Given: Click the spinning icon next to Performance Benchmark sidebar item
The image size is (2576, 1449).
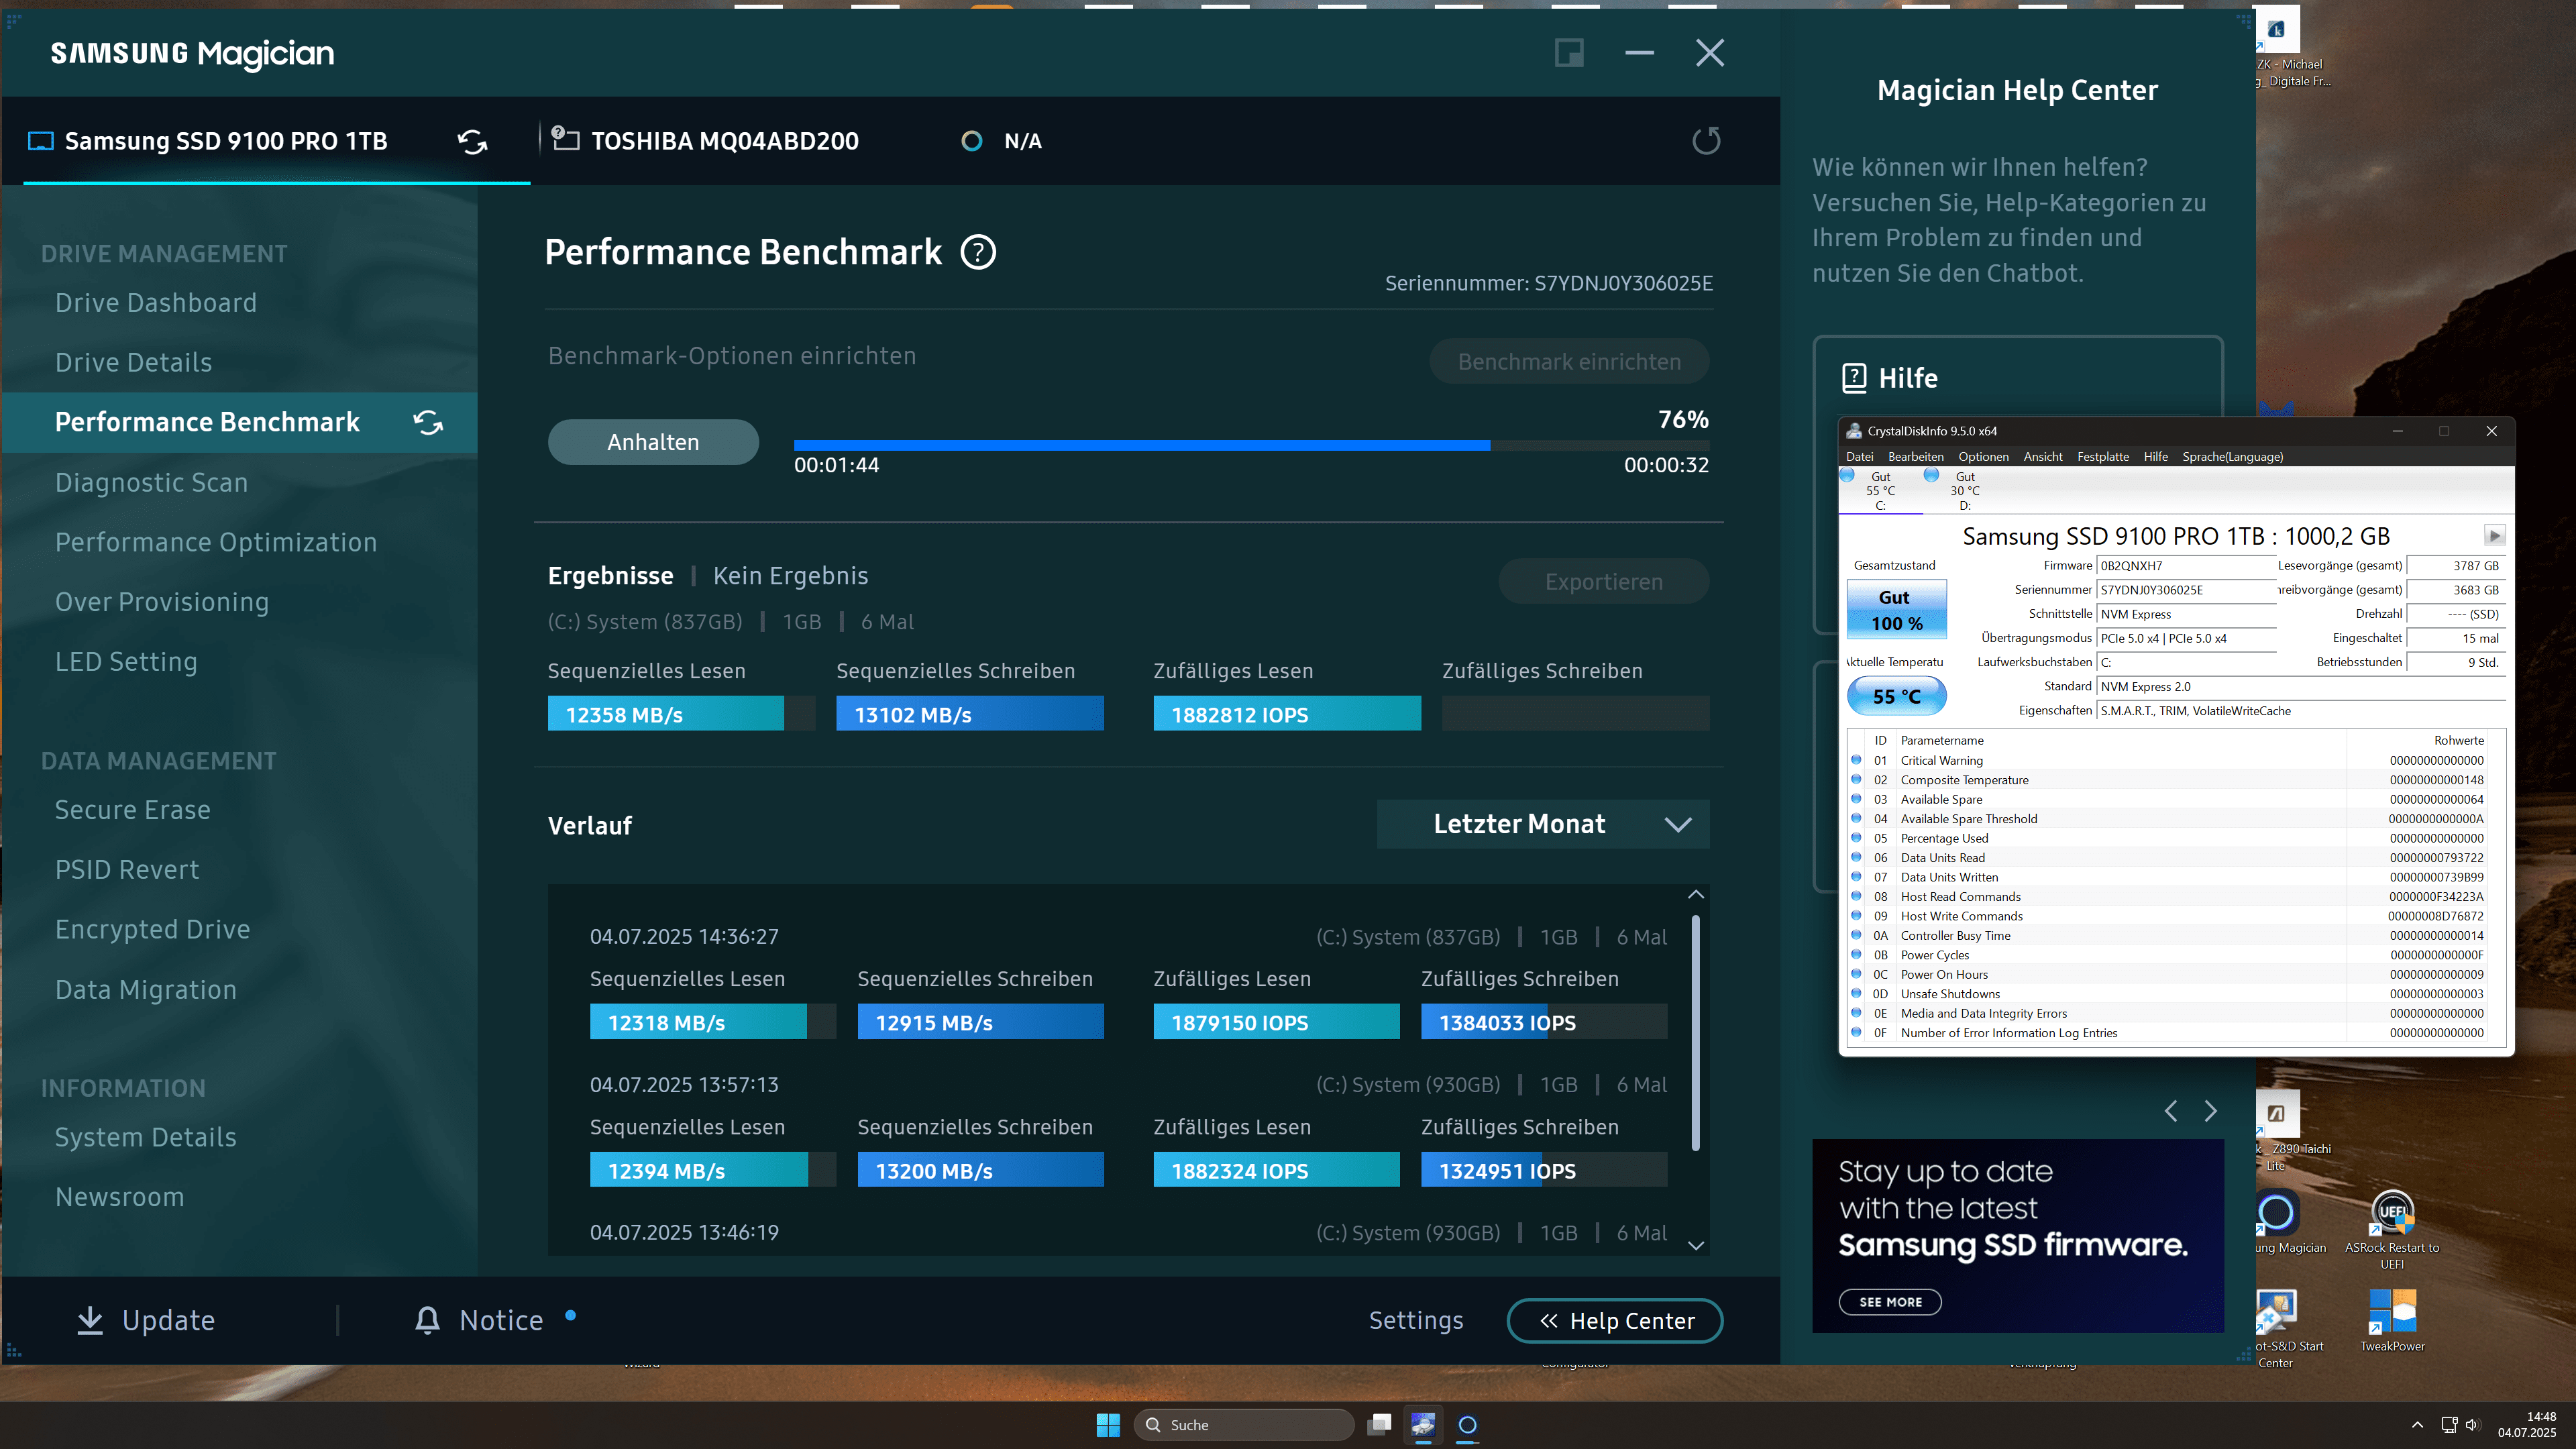Looking at the screenshot, I should tap(428, 422).
